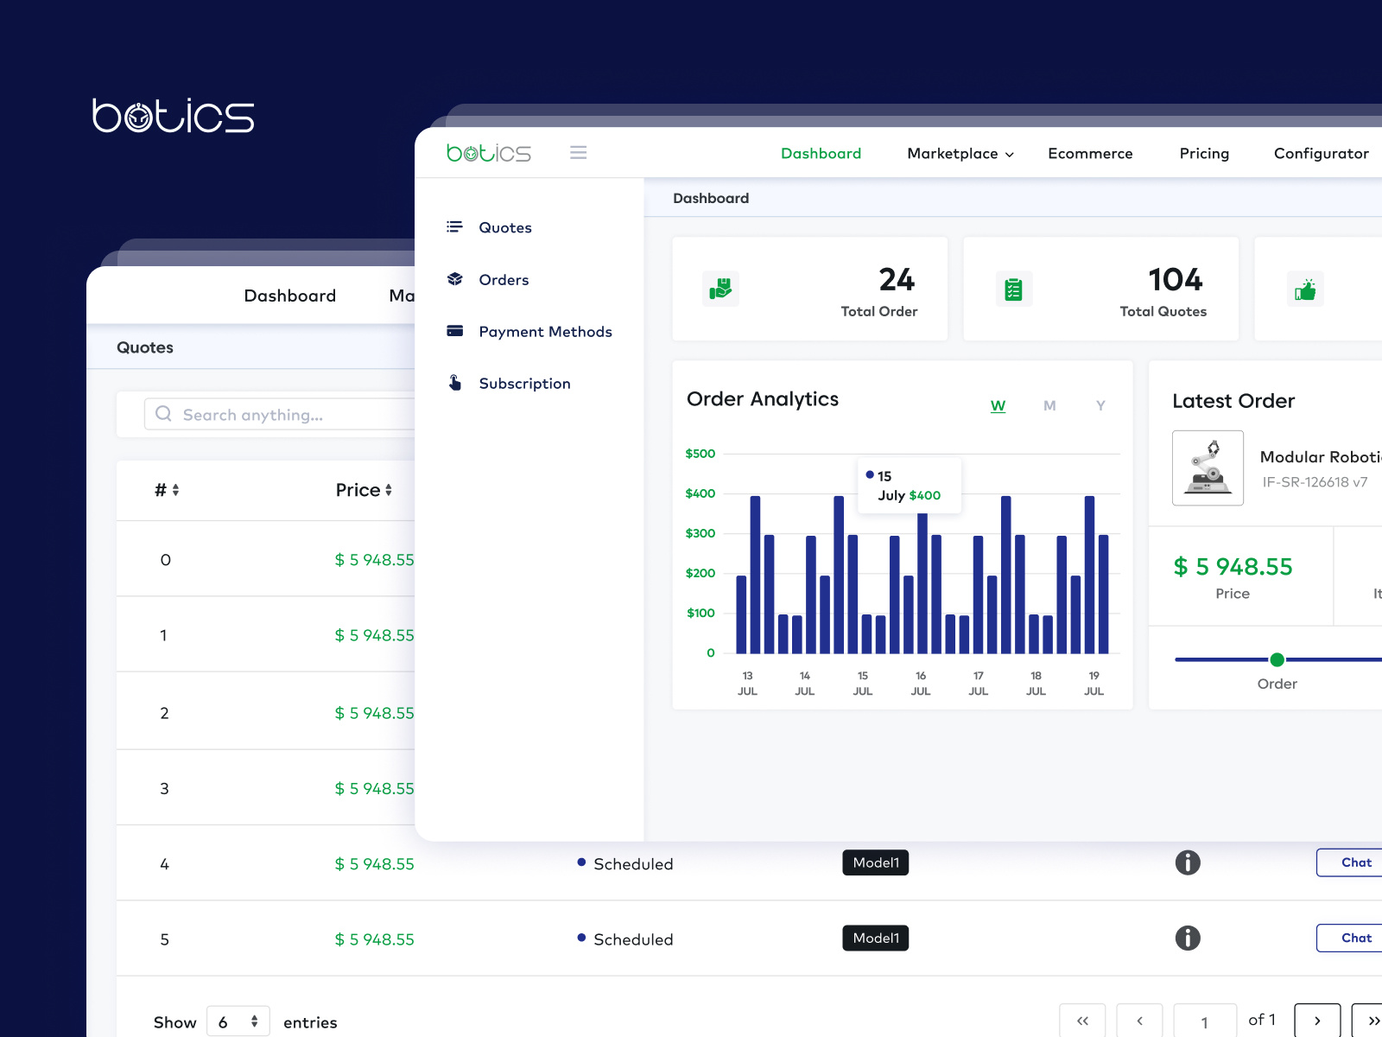
Task: Switch Order Analytics to Yearly view
Action: pos(1100,405)
